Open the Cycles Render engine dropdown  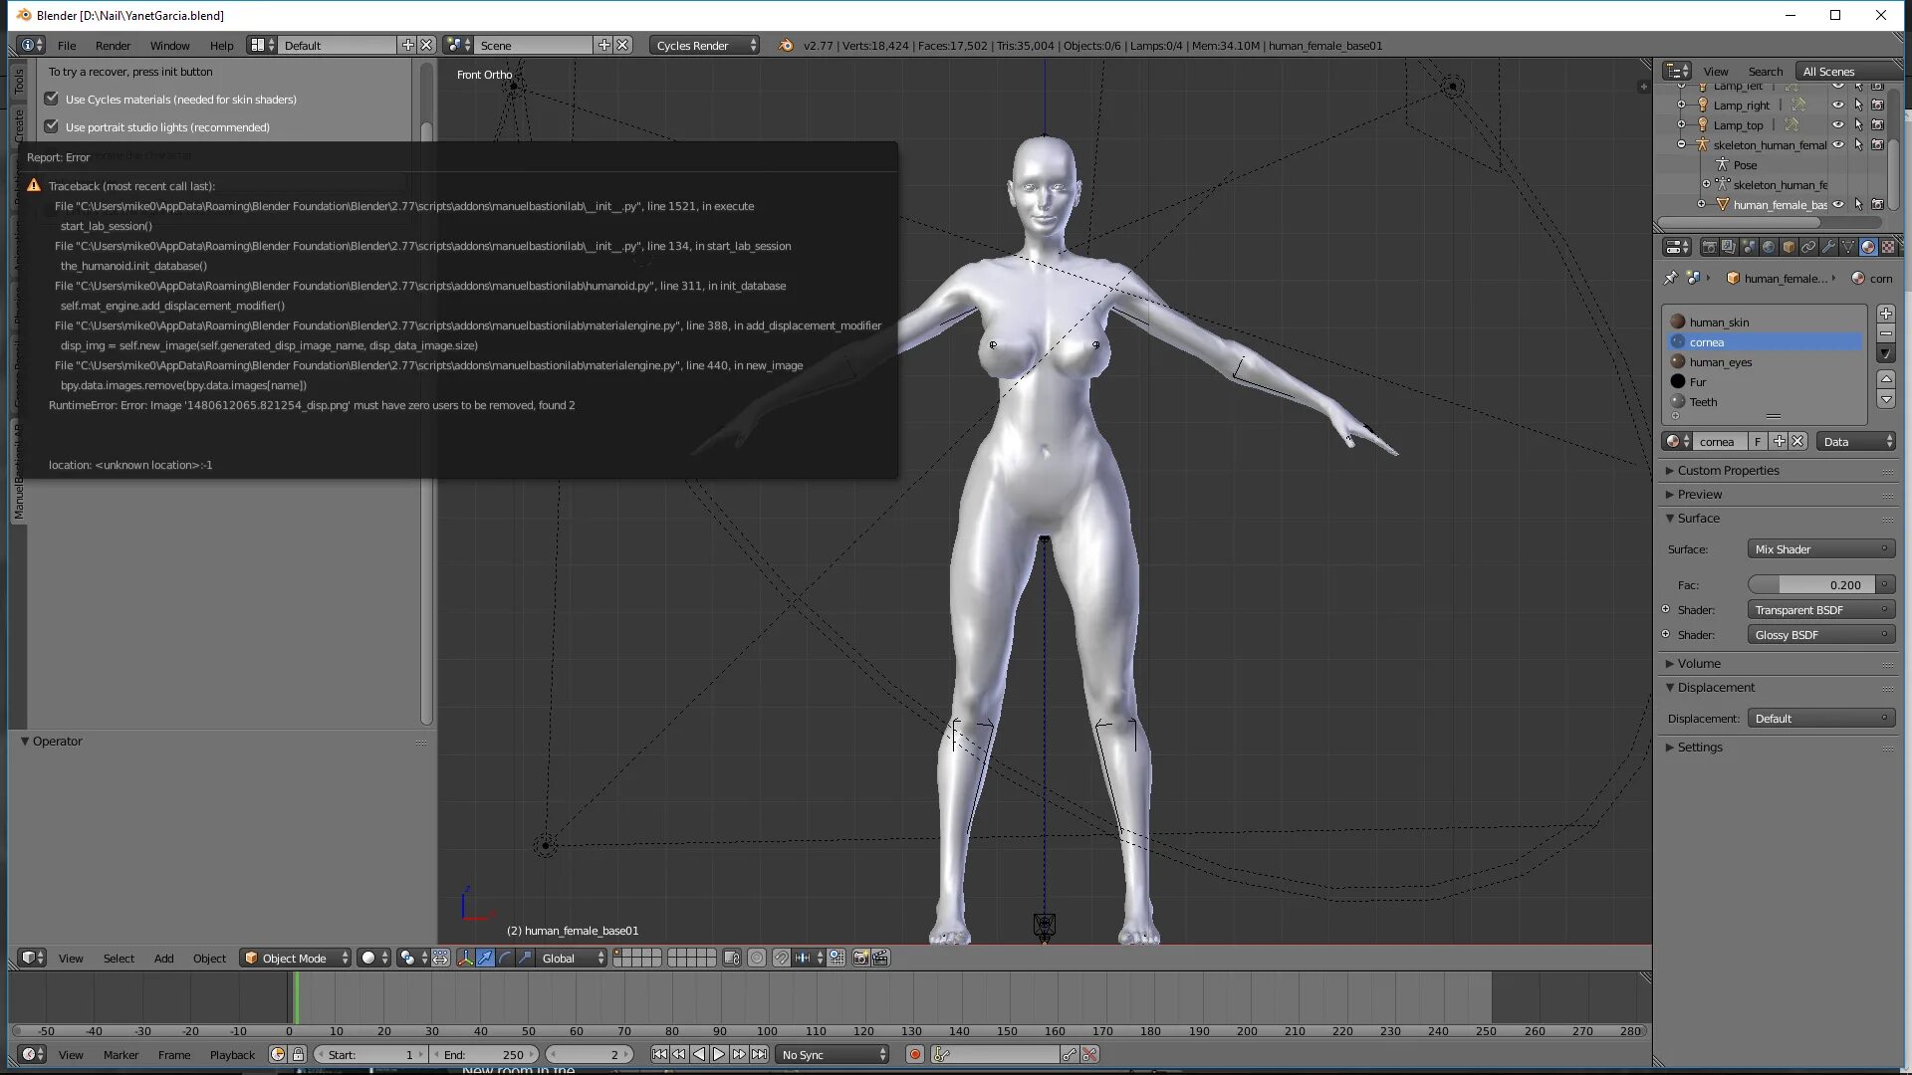tap(704, 45)
